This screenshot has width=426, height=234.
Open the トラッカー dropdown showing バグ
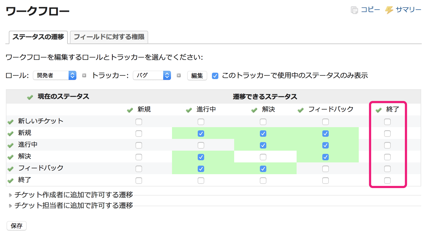152,75
